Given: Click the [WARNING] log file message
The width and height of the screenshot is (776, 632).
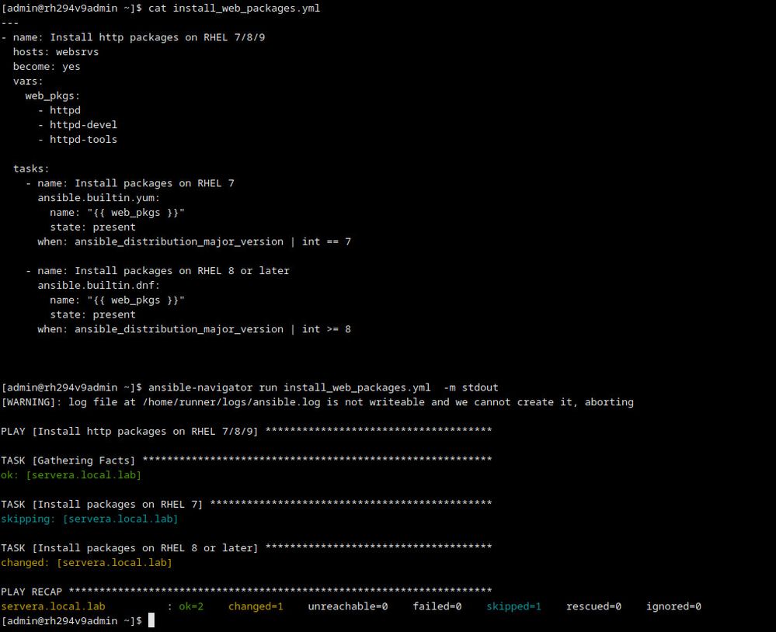Looking at the screenshot, I should pyautogui.click(x=317, y=402).
